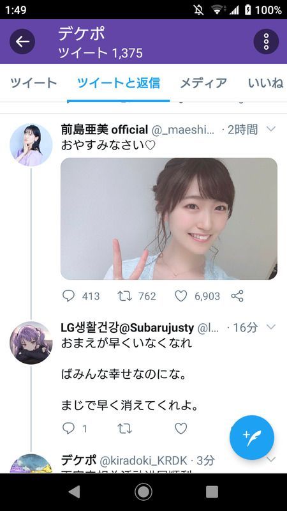Share the 前島亜美 official tweet
Screen dimensions: 287x511
(237, 296)
